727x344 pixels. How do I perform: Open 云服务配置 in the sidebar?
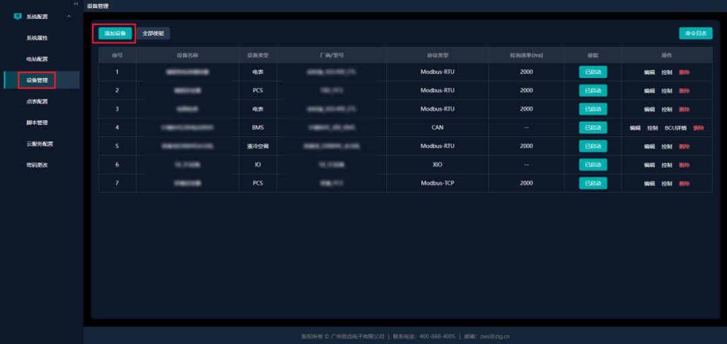point(40,144)
